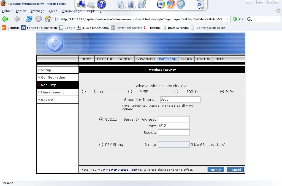
Task: Select the 802.1x security level radio
Action: 176,91
